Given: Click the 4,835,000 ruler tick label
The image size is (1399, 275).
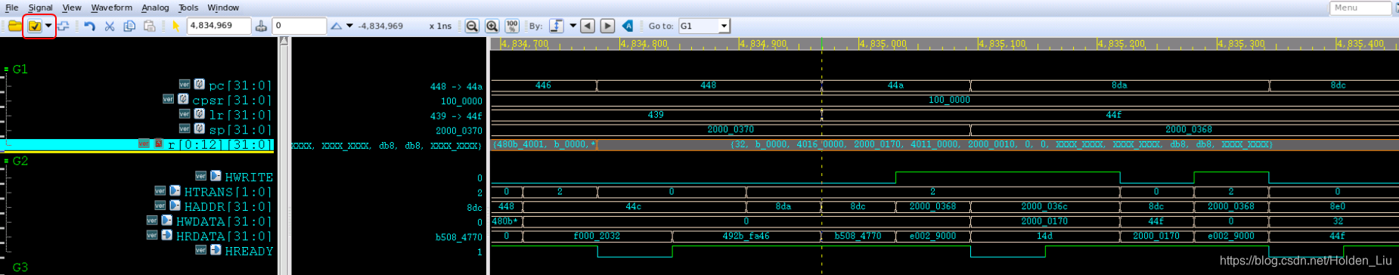Looking at the screenshot, I should tap(883, 44).
